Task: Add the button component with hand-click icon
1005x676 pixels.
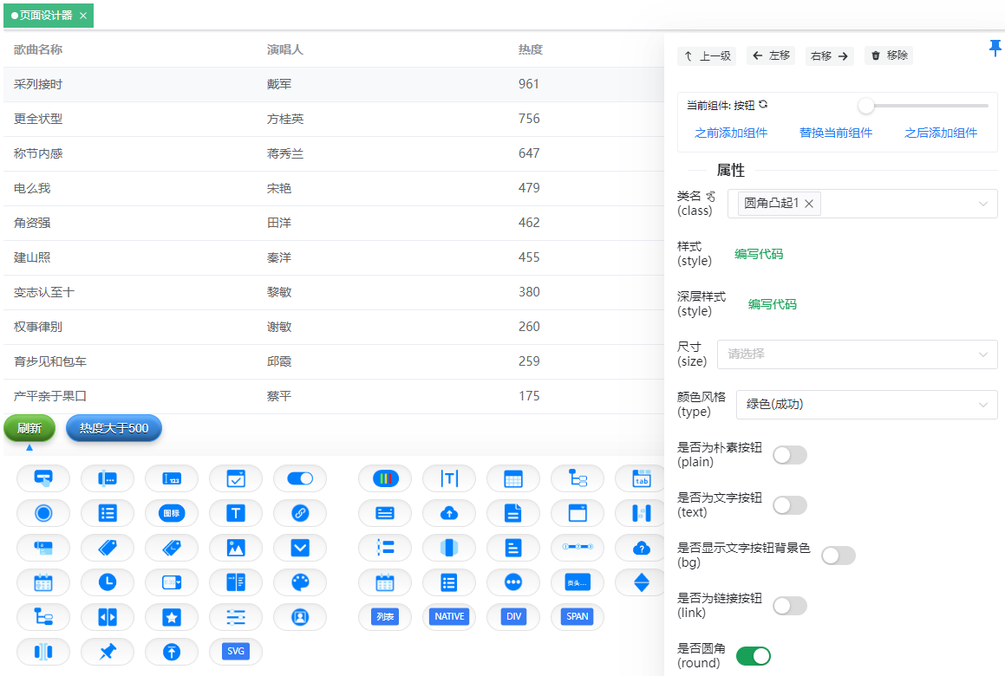Action: click(x=43, y=478)
